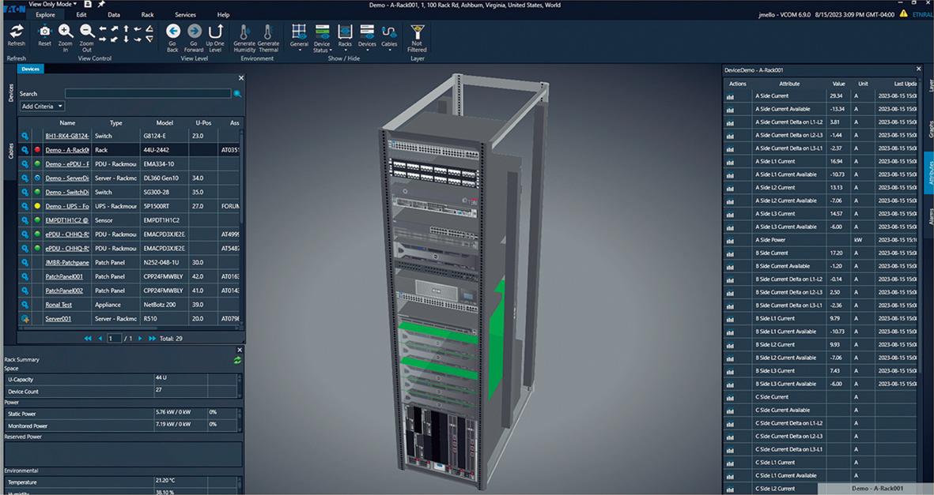This screenshot has height=495, width=934.
Task: Sort devices by the U-Pos column header
Action: click(x=204, y=123)
